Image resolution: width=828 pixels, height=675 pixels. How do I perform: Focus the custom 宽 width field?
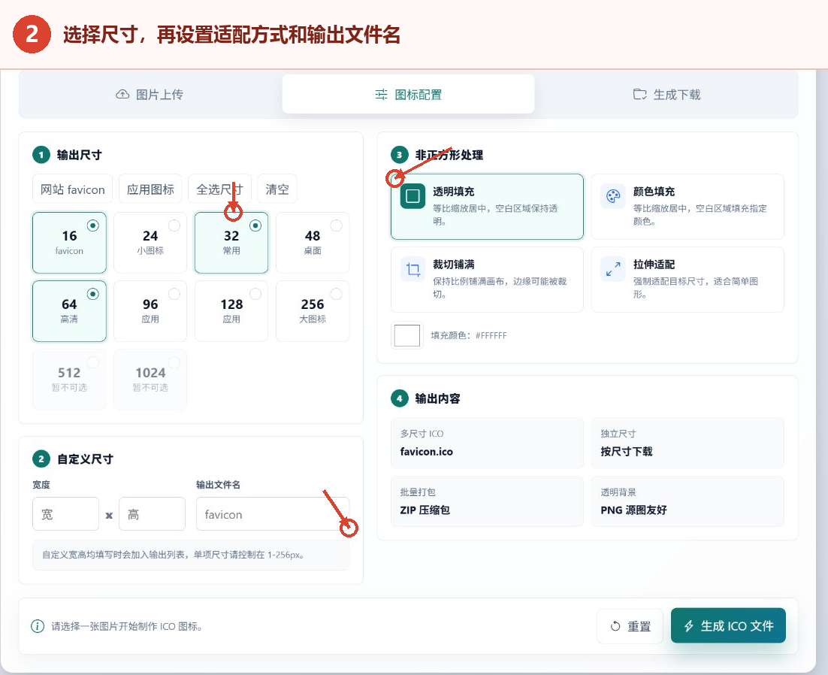click(x=65, y=514)
